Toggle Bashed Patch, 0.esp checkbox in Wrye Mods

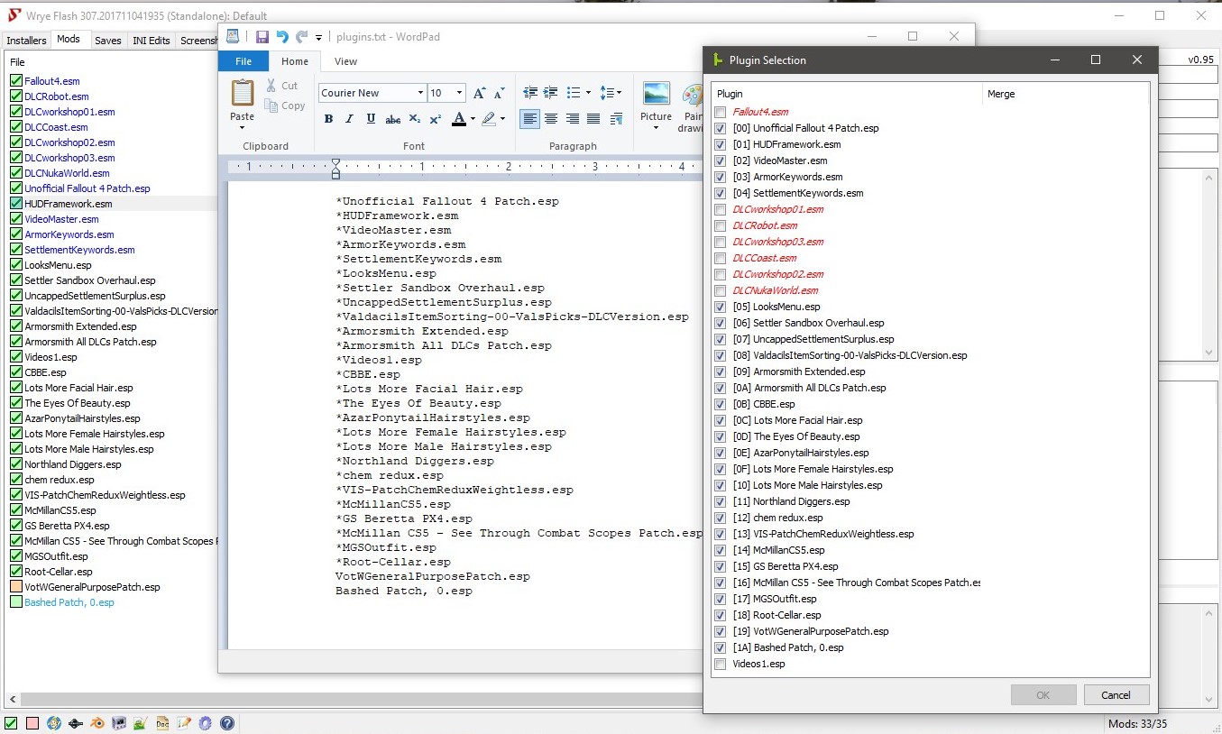tap(15, 602)
